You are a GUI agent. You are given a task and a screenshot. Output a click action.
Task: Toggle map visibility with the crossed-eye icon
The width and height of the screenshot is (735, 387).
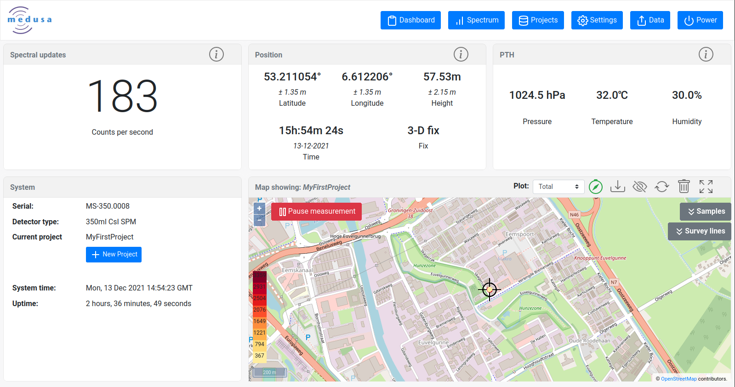(639, 187)
